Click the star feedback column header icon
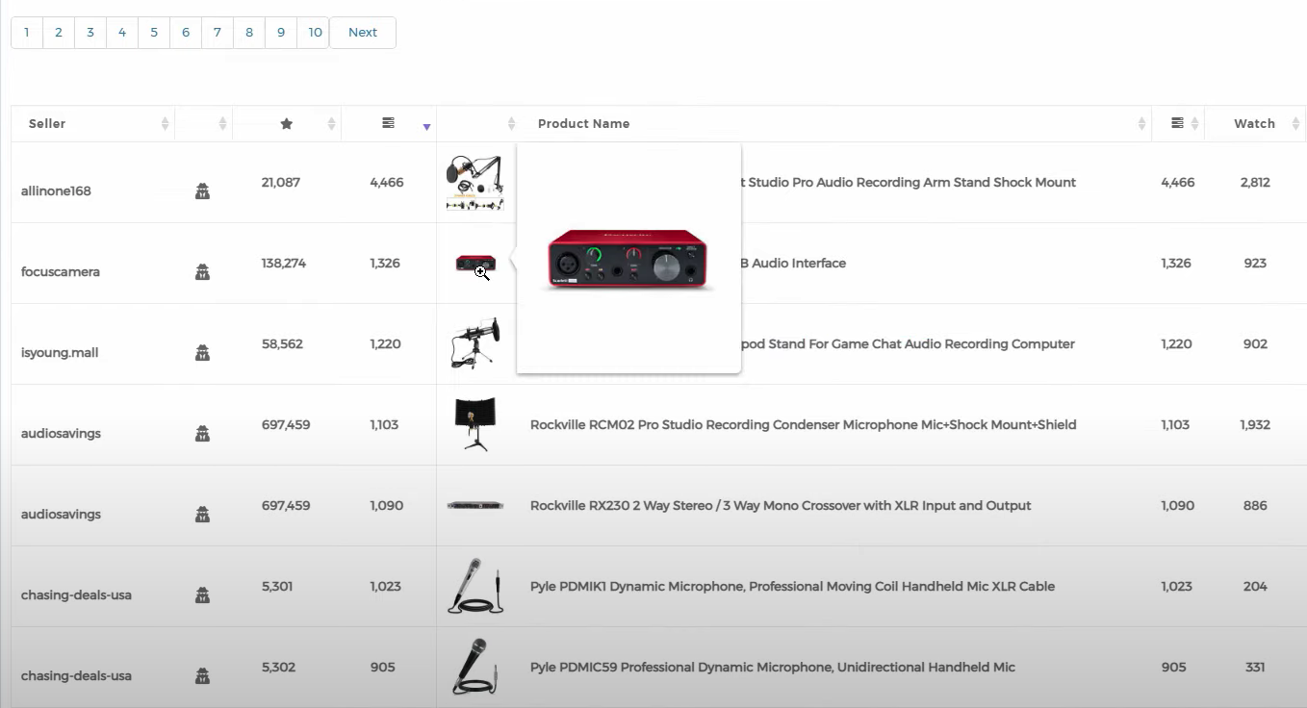Viewport: 1307px width, 708px height. tap(286, 123)
